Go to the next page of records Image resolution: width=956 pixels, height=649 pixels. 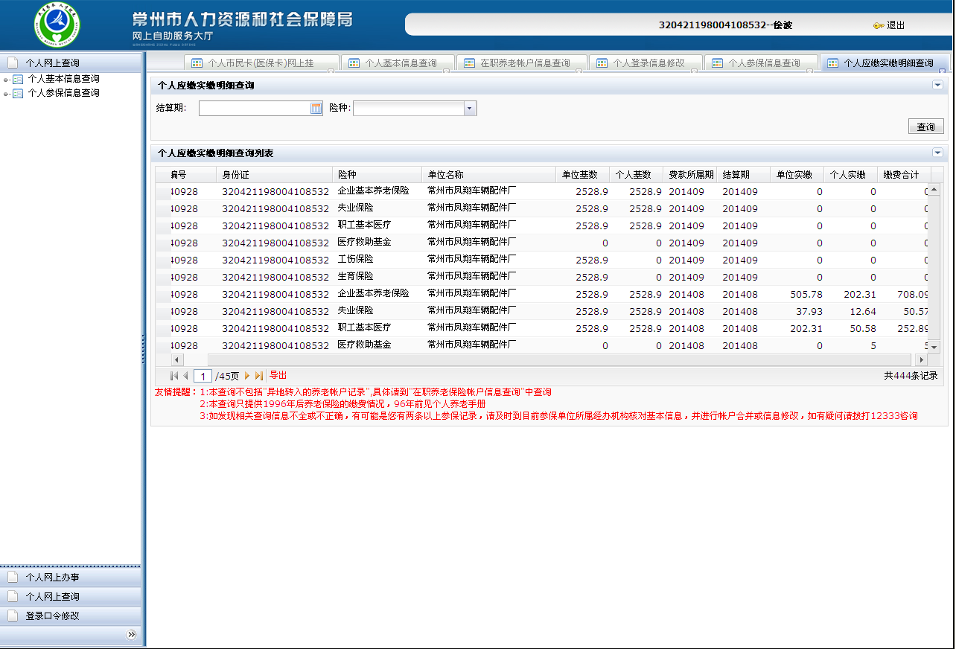point(247,376)
